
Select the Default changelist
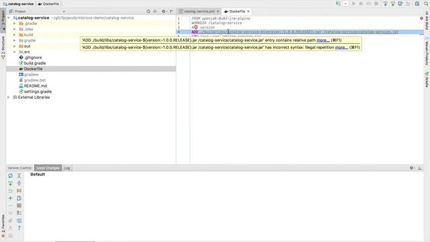click(x=38, y=174)
